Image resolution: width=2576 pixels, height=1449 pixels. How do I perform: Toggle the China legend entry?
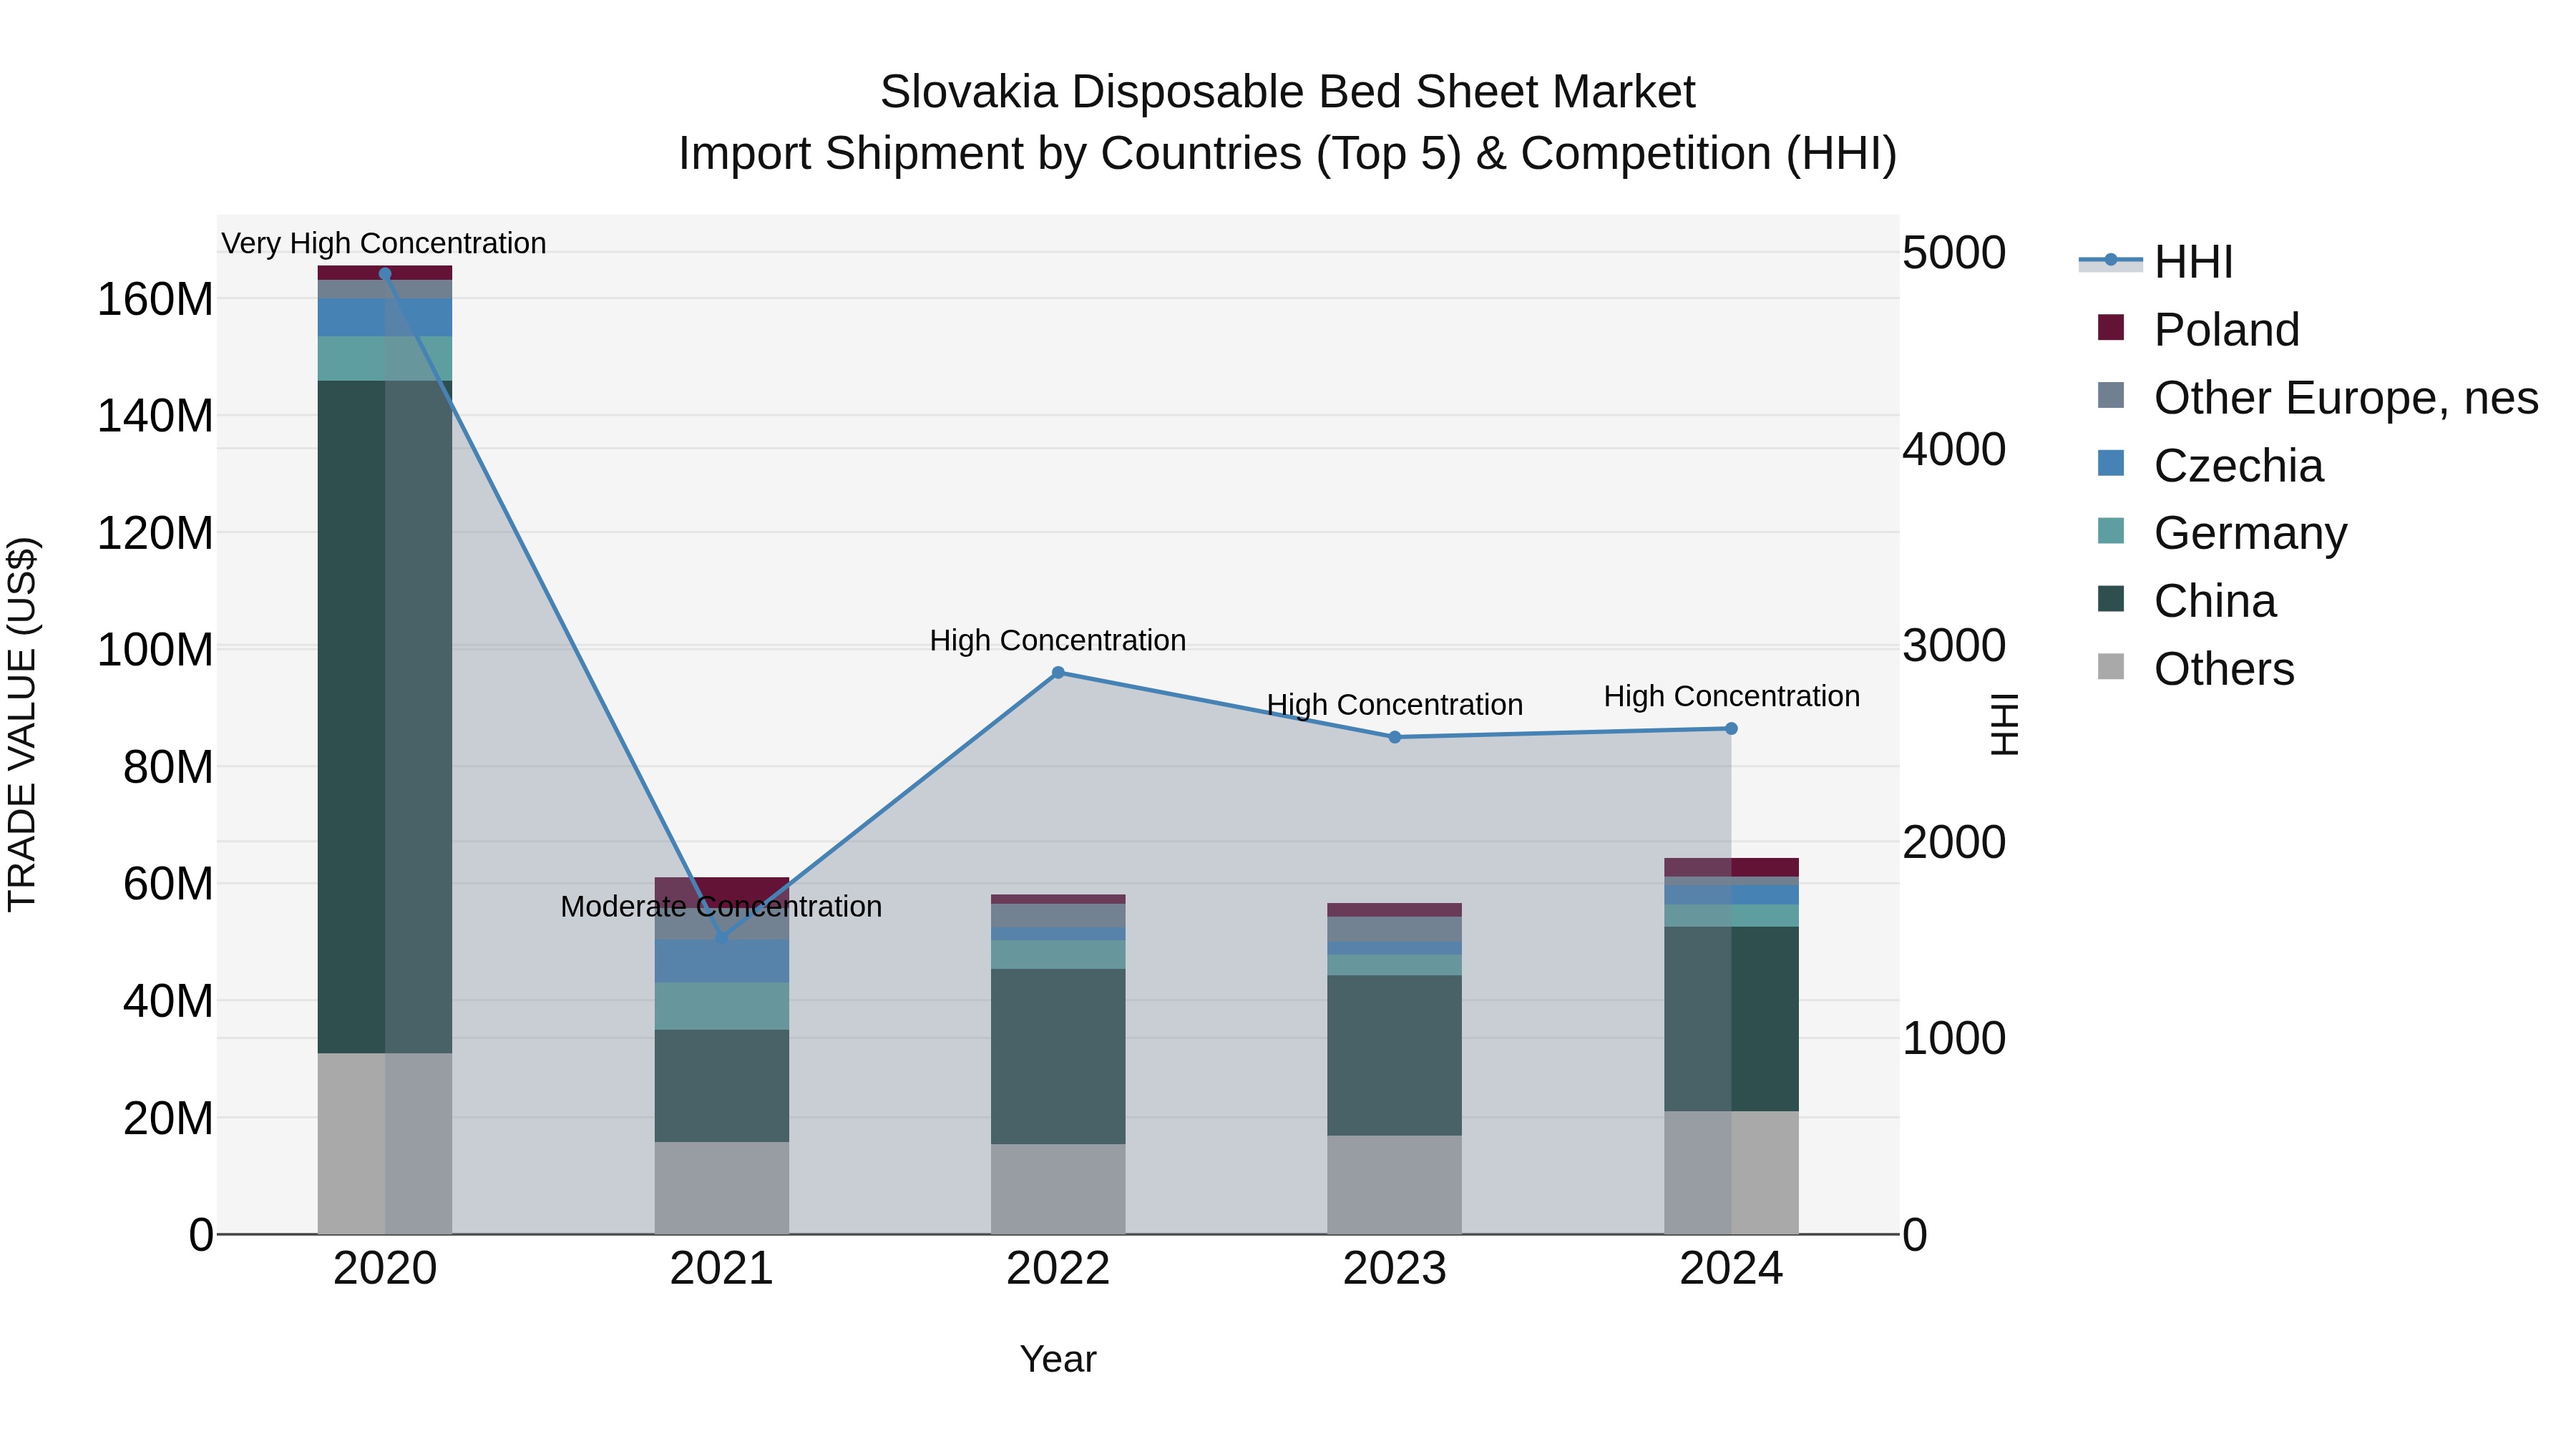[x=2187, y=601]
